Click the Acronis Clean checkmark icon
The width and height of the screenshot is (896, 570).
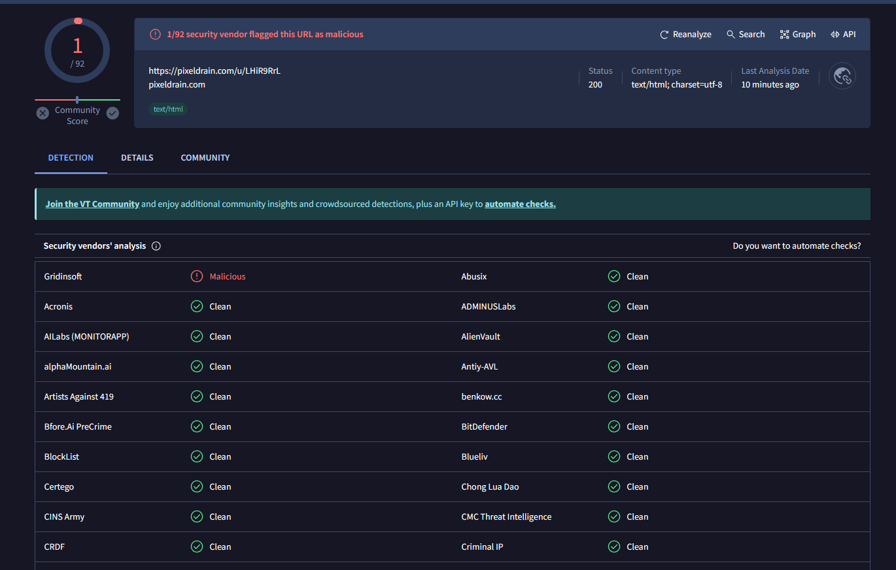(x=197, y=306)
